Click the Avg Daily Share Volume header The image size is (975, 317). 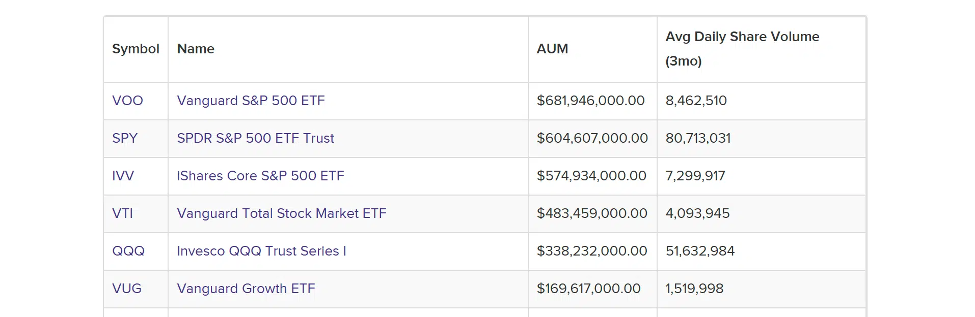(x=742, y=49)
